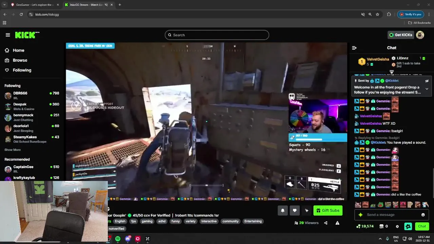Click Verify it's you profile button
This screenshot has height=244, width=434.
pos(411,15)
